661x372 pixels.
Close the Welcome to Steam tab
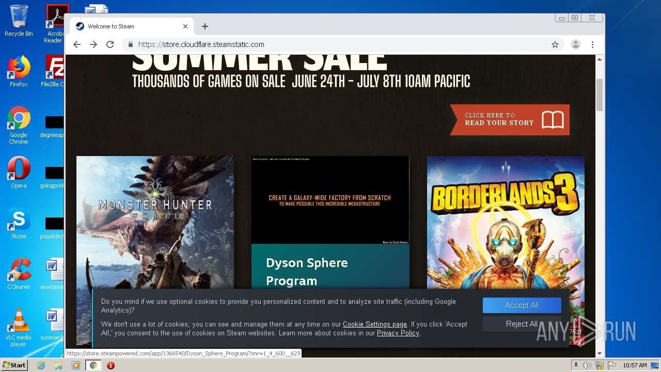point(185,26)
